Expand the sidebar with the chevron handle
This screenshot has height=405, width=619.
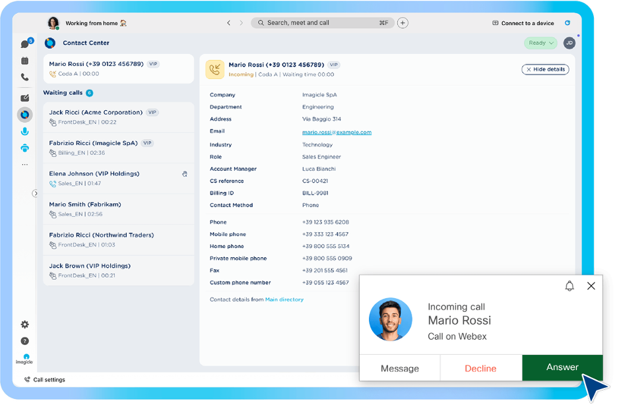[35, 193]
